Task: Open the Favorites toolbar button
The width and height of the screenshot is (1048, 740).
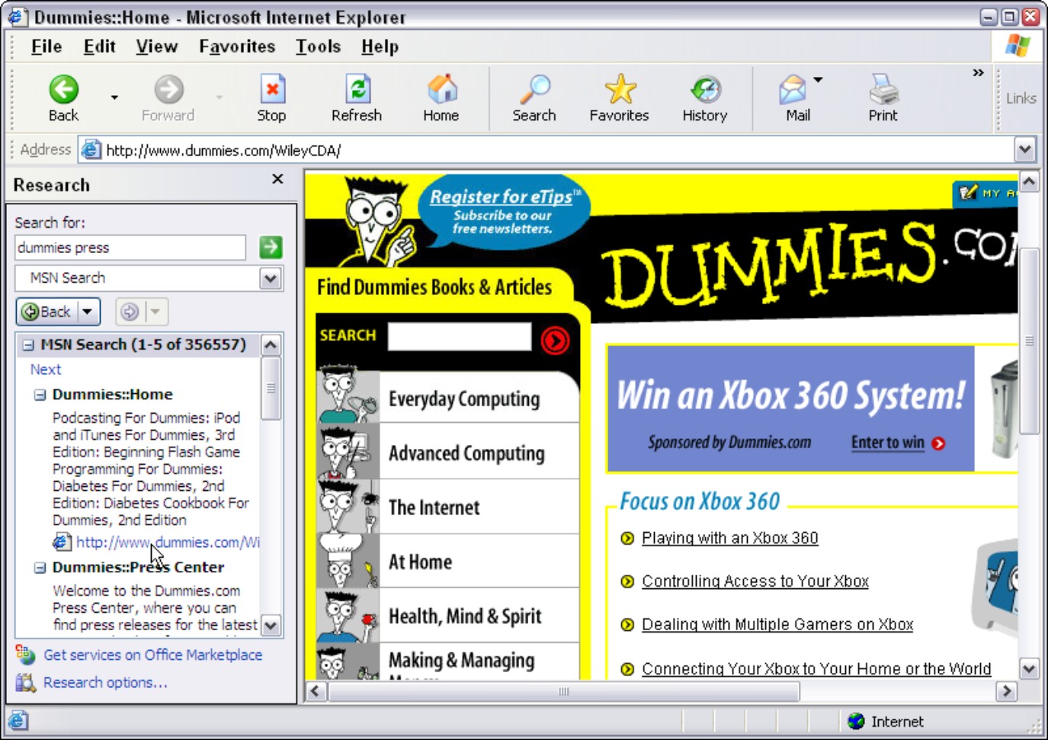Action: (620, 98)
